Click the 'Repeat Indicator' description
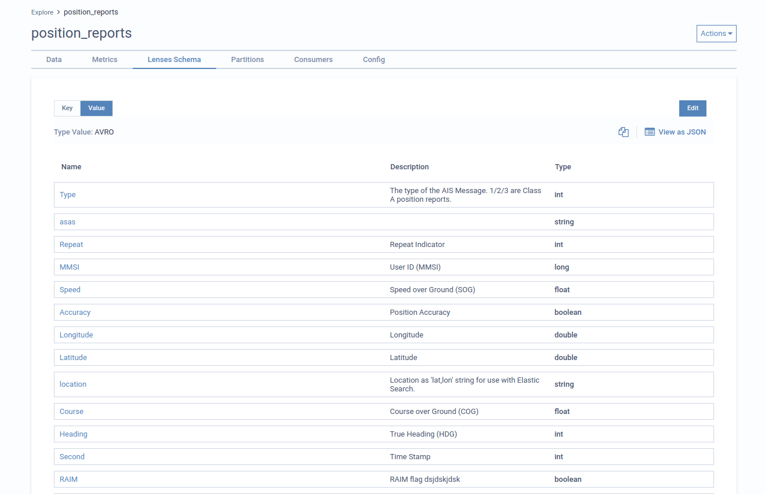Image resolution: width=765 pixels, height=494 pixels. coord(417,245)
